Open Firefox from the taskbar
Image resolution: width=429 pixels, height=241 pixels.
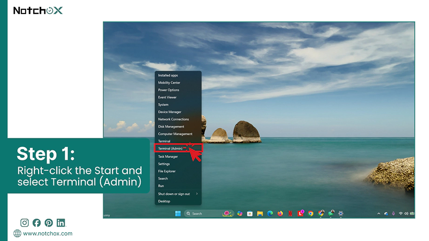280,214
